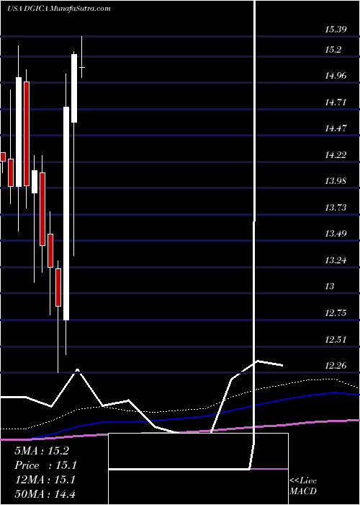The image size is (360, 505).
Task: Click the tallest white candlestick body
Action: pyautogui.click(x=66, y=214)
